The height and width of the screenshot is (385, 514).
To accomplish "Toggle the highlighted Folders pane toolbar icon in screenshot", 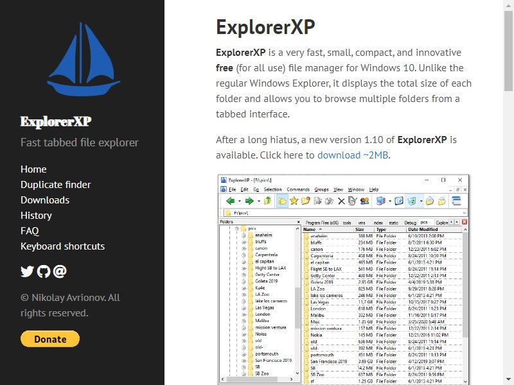I will click(282, 201).
